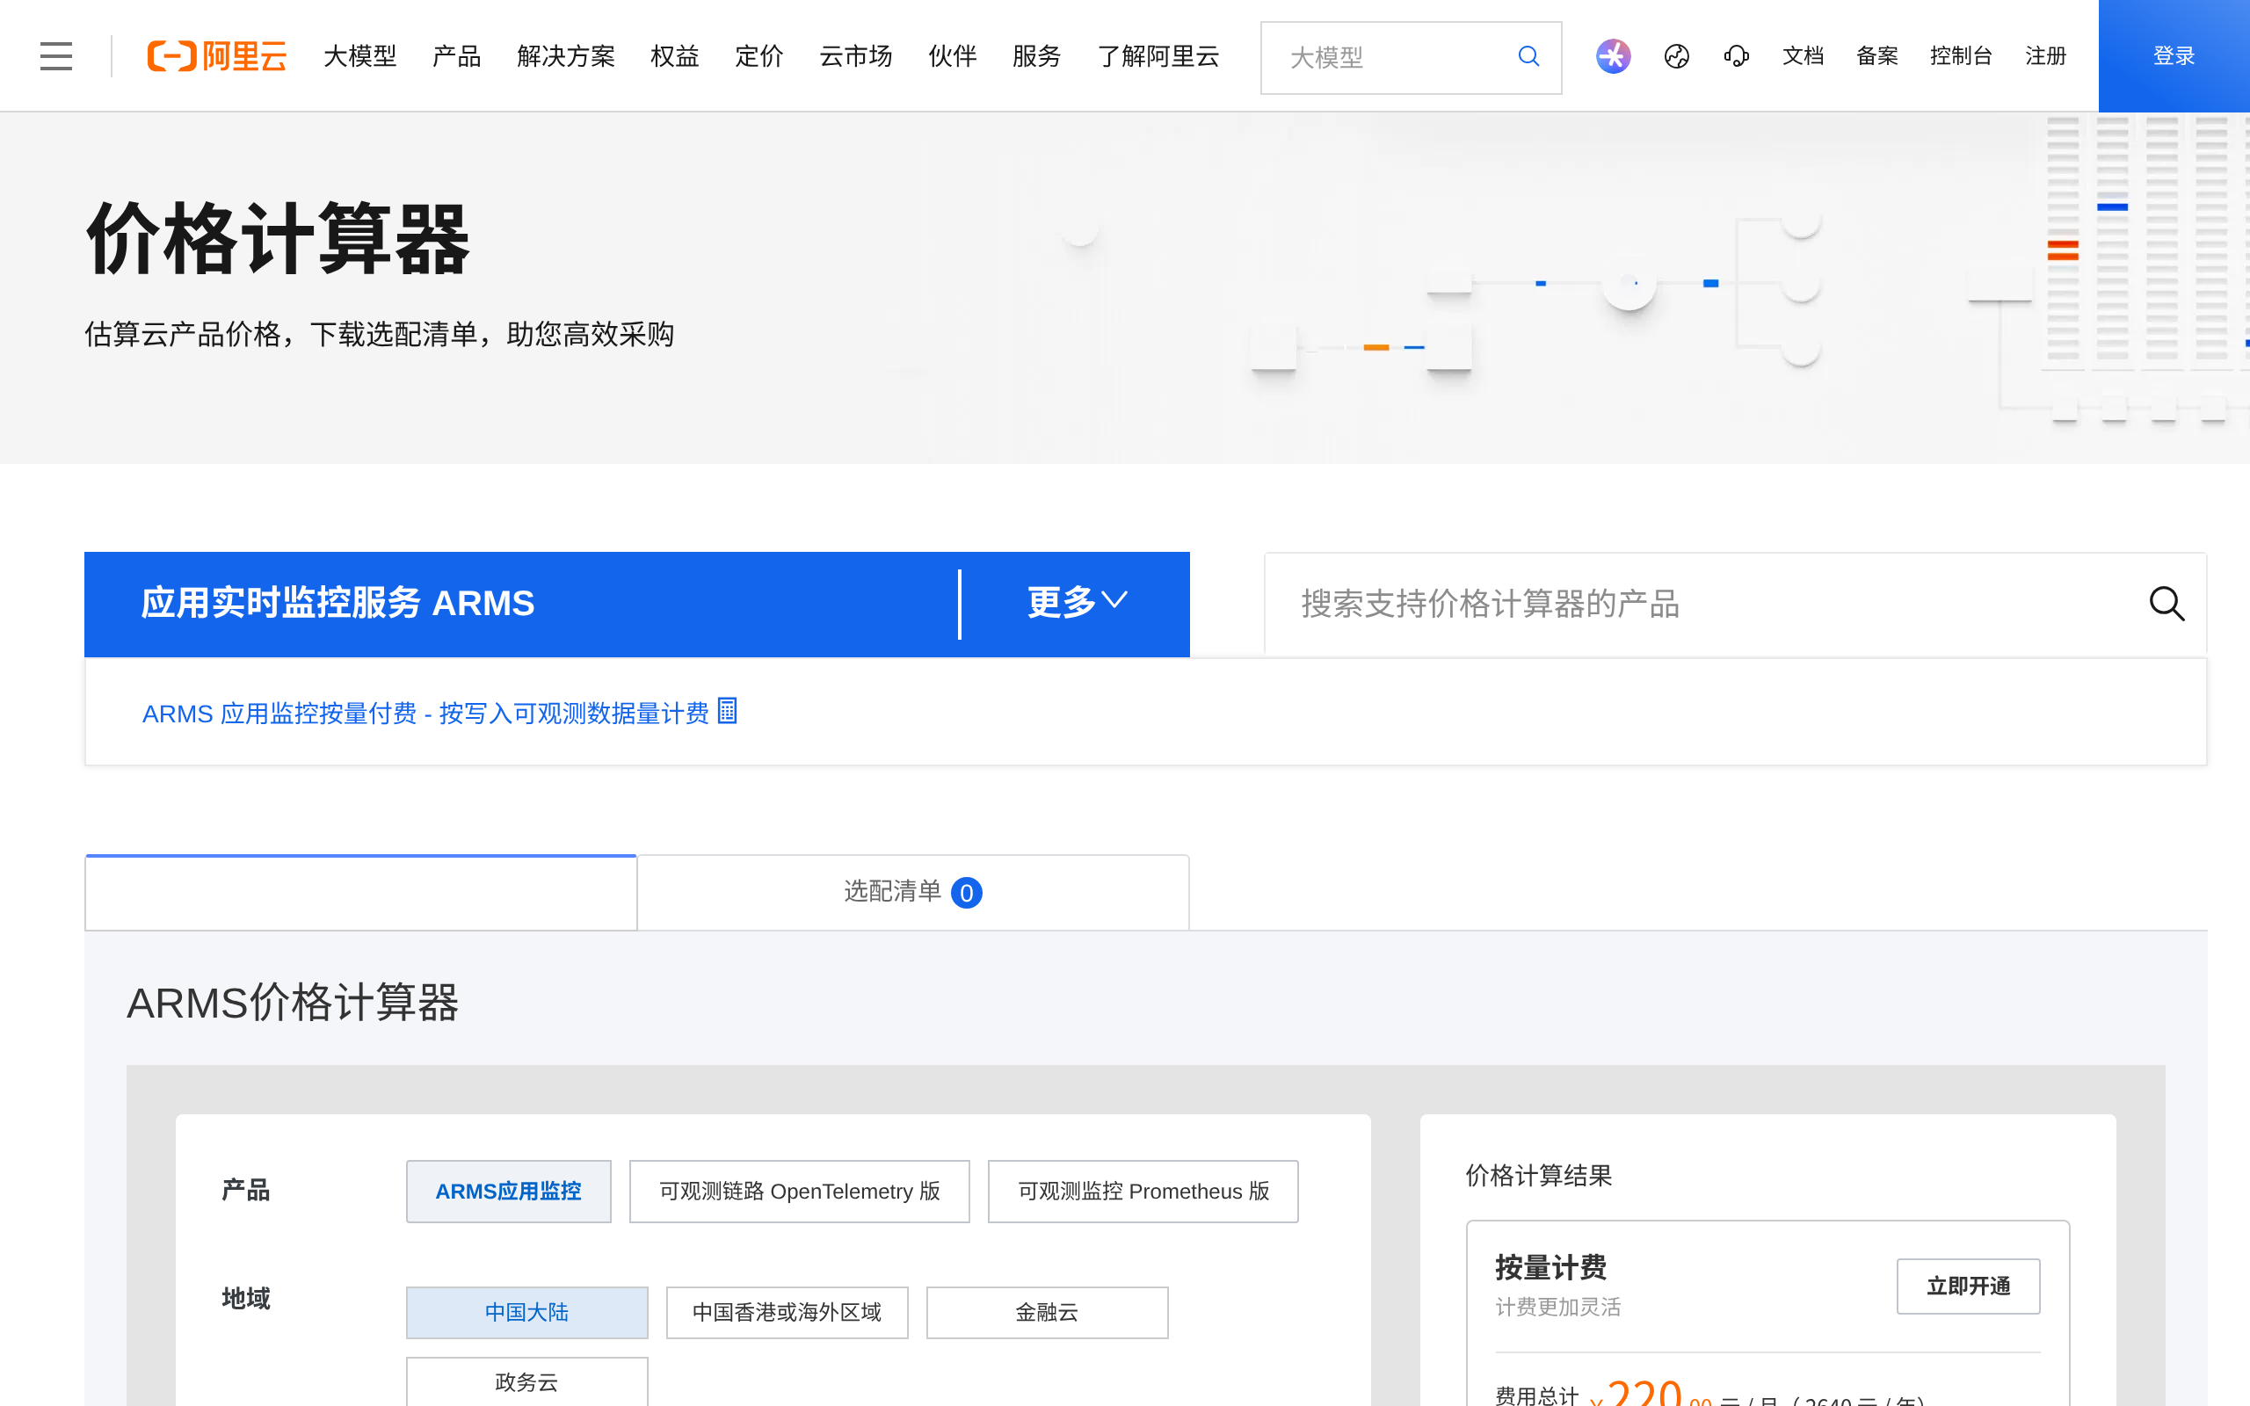Switch to the 选配清单 tab
The image size is (2250, 1406).
913,893
